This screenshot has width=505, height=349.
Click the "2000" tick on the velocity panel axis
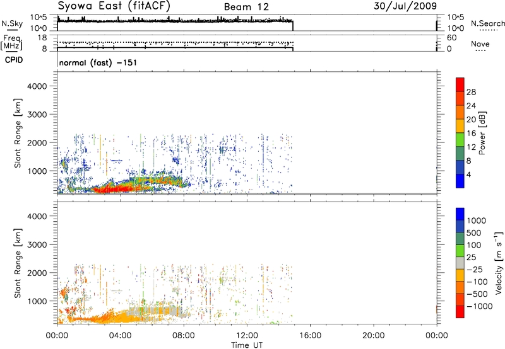pyautogui.click(x=37, y=273)
